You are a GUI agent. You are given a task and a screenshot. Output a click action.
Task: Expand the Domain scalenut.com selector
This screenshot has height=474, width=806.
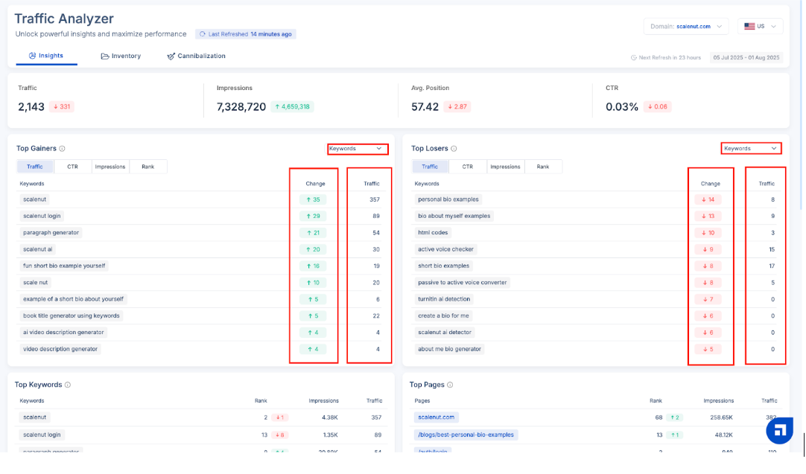click(x=686, y=27)
